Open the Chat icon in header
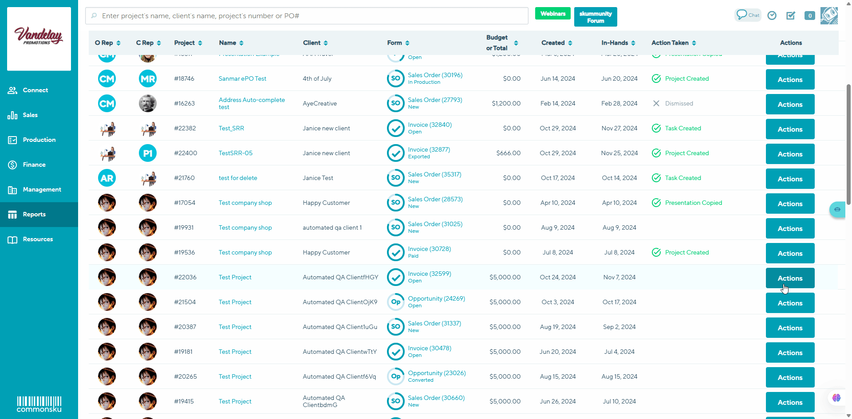The image size is (852, 419). [x=748, y=15]
